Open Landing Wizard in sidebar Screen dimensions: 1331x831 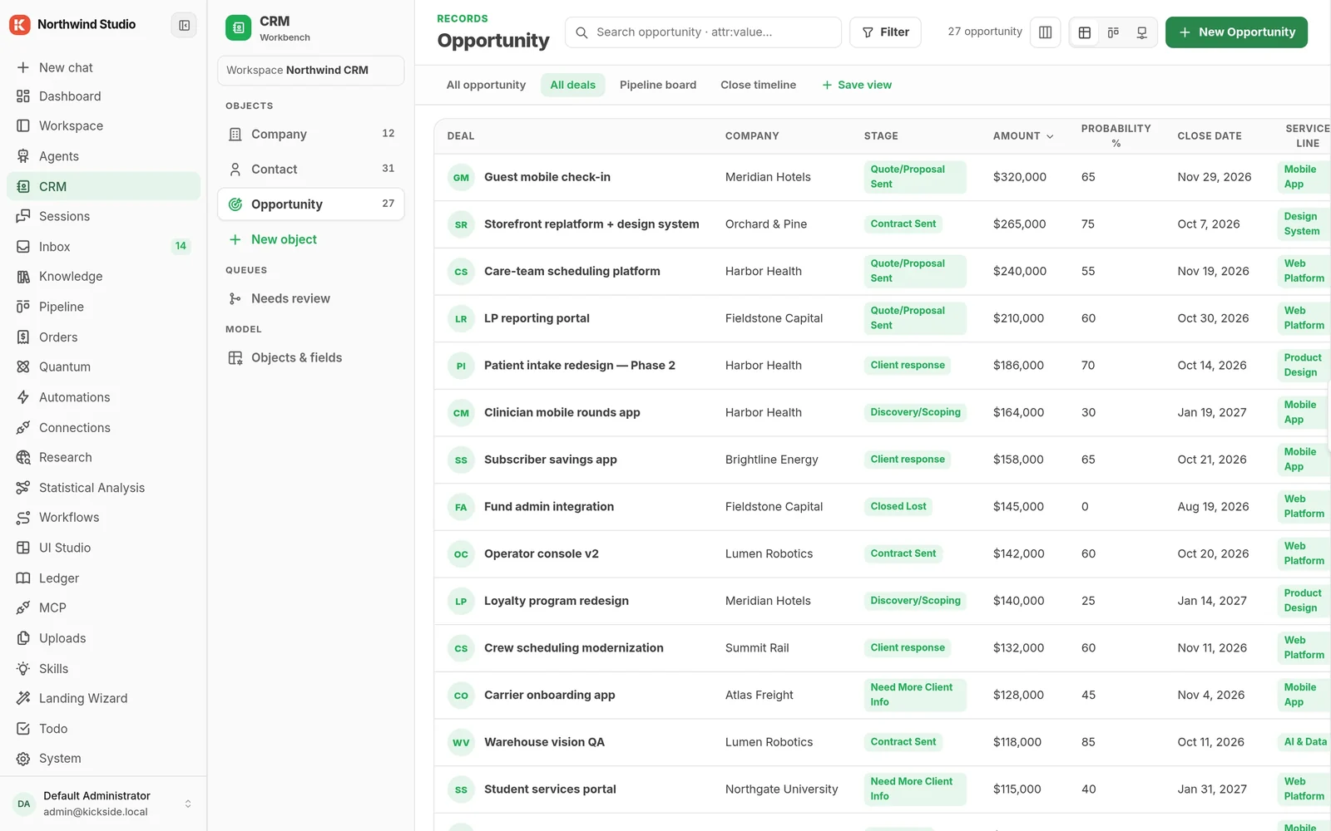pos(103,698)
